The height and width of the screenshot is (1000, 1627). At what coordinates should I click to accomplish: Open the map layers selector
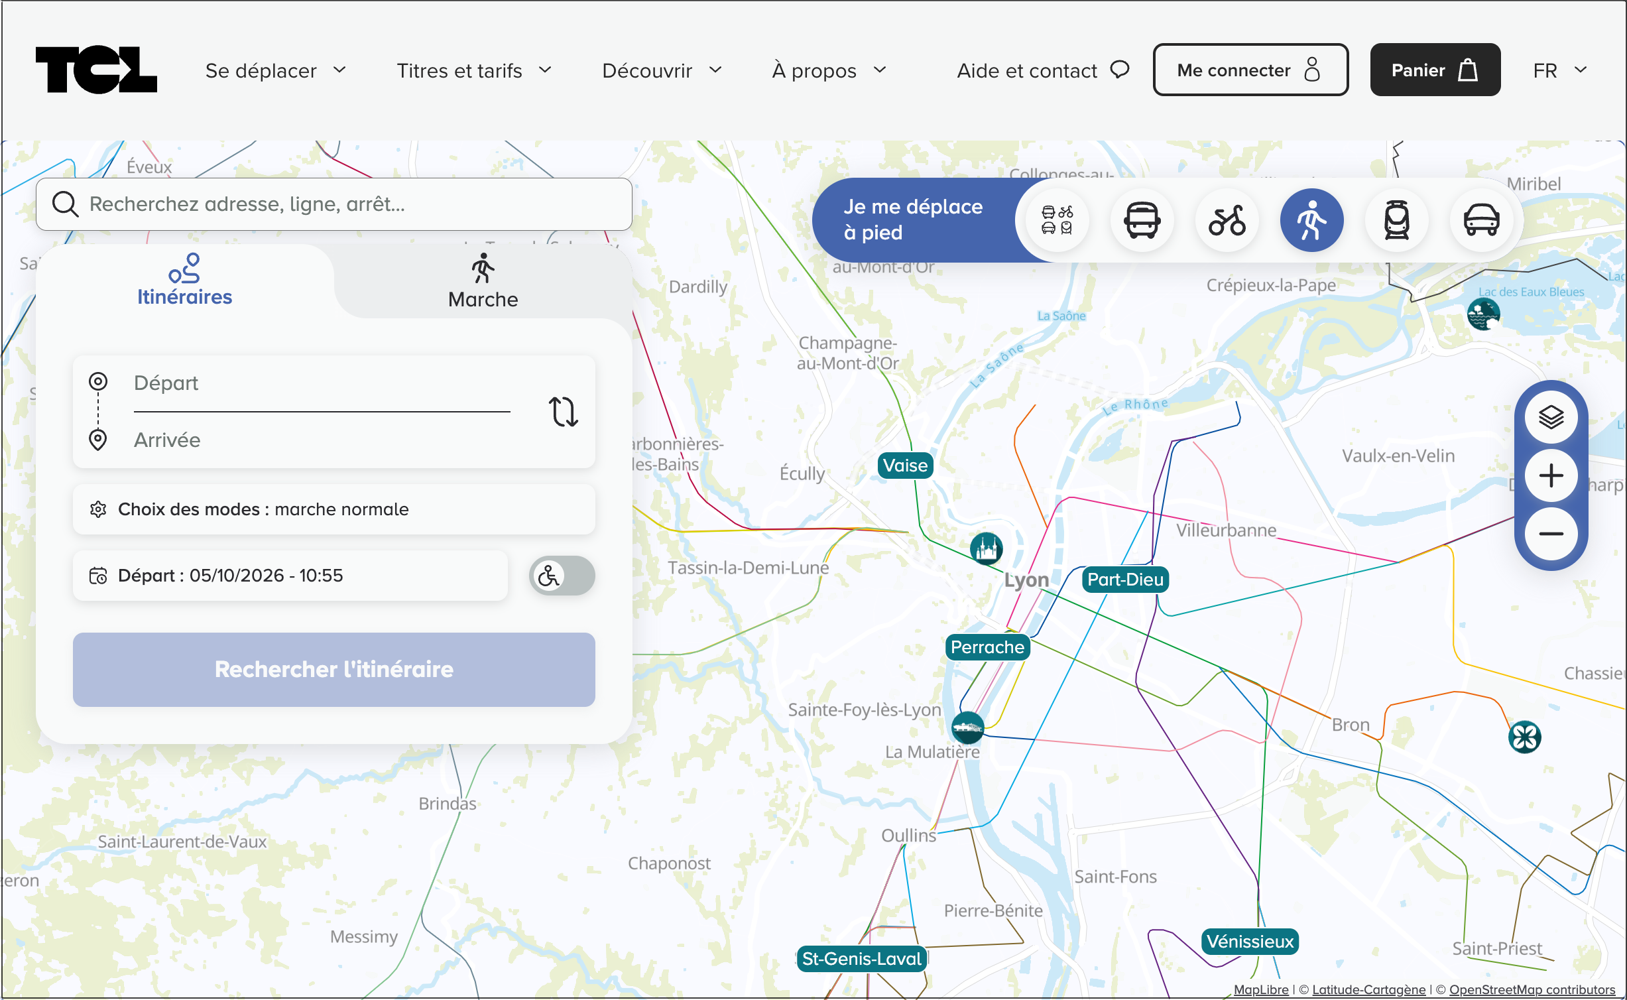click(x=1551, y=417)
